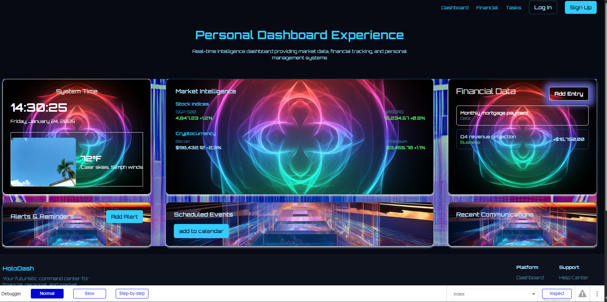Switch debugger to Slow mode
The height and width of the screenshot is (302, 607).
(89, 294)
